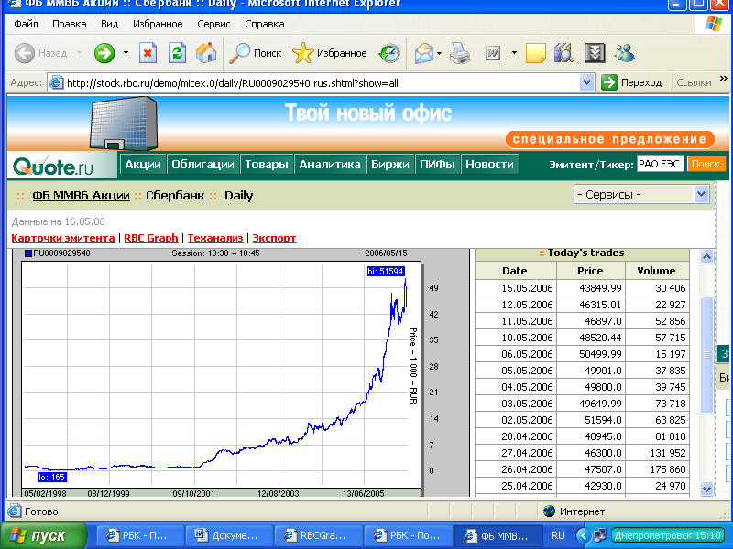The width and height of the screenshot is (733, 549).
Task: Expand hidden tray icons arrow
Action: 584,535
